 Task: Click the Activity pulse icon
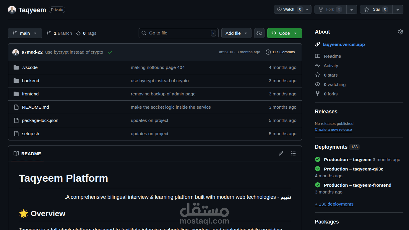point(318,66)
